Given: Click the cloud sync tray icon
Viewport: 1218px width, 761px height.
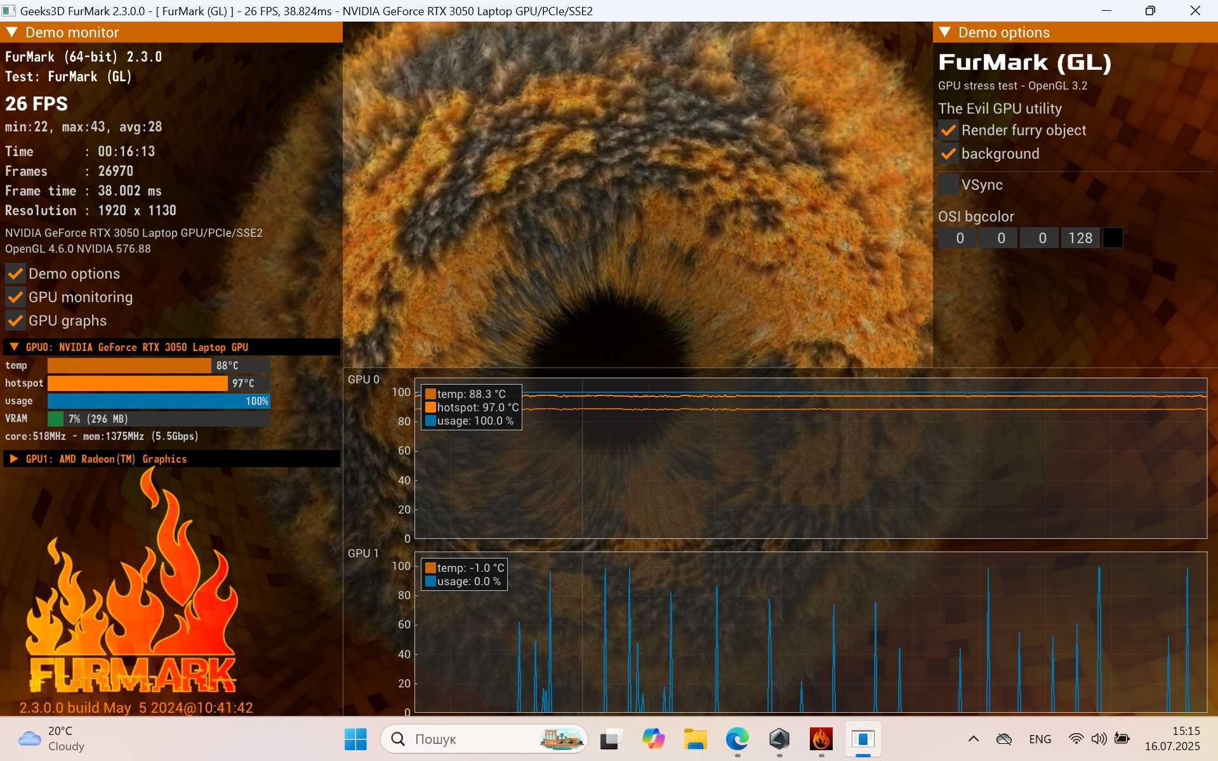Looking at the screenshot, I should tap(1003, 739).
